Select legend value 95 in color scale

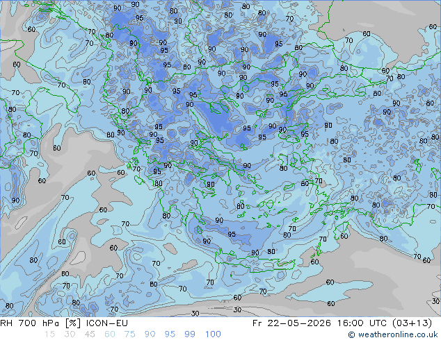(170, 334)
